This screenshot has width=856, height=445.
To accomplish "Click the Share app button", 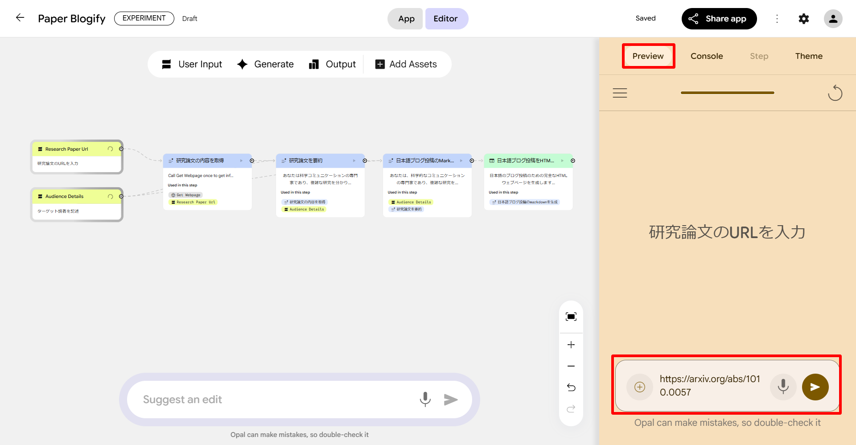I will pyautogui.click(x=719, y=19).
